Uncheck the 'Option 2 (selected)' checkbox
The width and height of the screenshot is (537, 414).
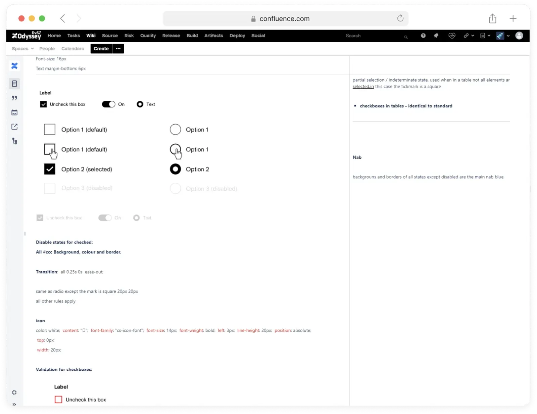point(49,169)
